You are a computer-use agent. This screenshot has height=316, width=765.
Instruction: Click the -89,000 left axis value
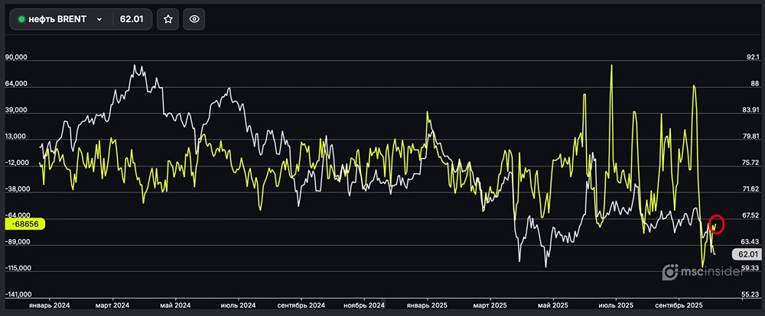click(x=17, y=242)
